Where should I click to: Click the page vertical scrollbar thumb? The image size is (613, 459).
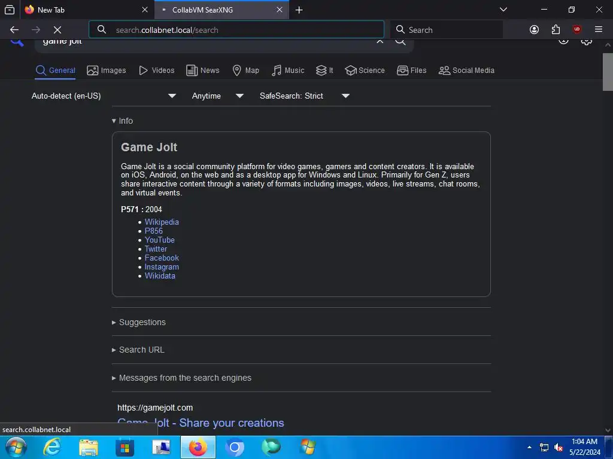(x=608, y=72)
